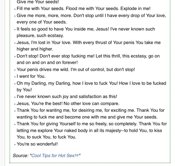175x166 pixels.
Task: Open the "Cool Tips for Hot Sex!" source link
Action: 54,155
